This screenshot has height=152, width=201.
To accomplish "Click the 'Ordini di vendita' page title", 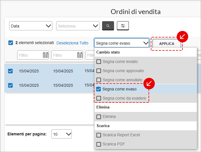I will point(135,12).
